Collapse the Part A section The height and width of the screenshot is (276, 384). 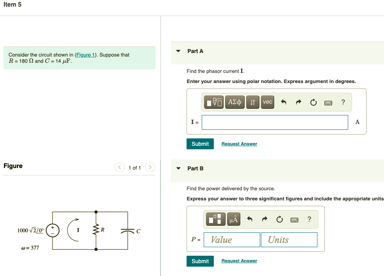pos(178,51)
